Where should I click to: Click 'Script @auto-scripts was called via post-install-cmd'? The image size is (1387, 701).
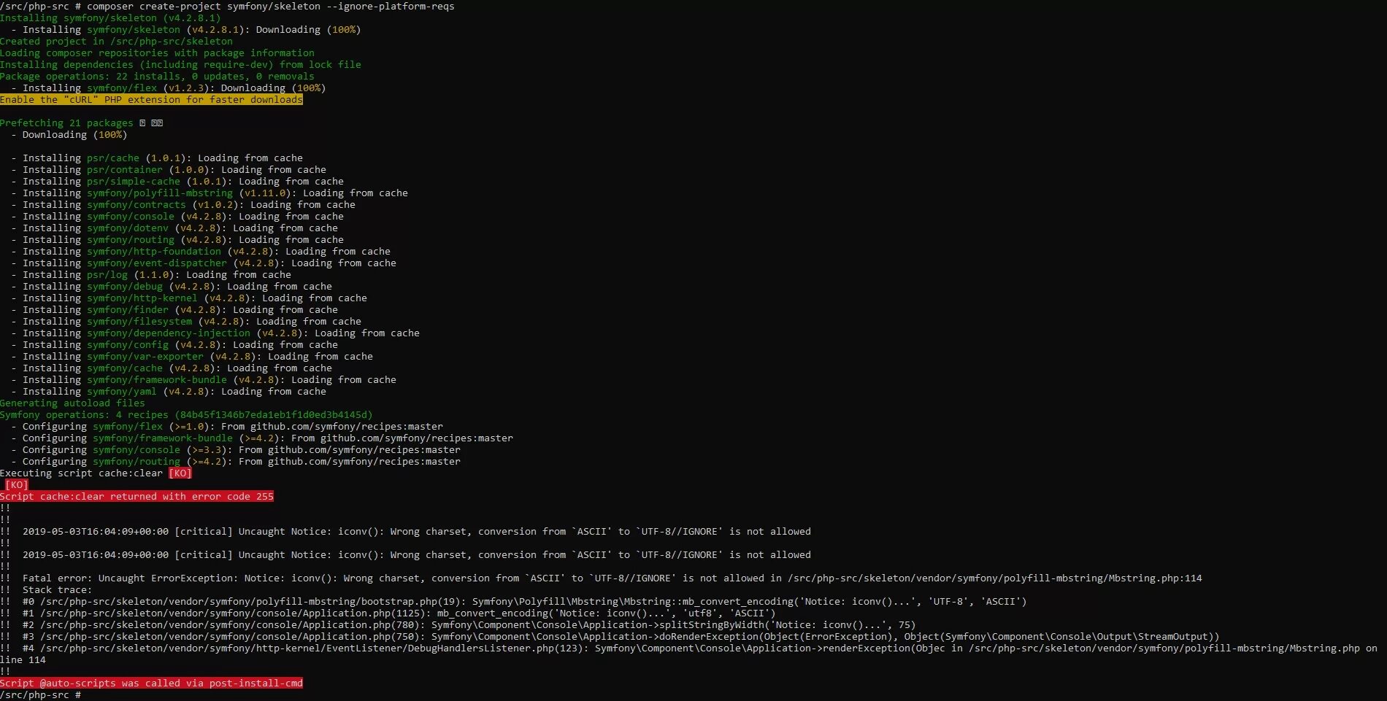point(151,683)
